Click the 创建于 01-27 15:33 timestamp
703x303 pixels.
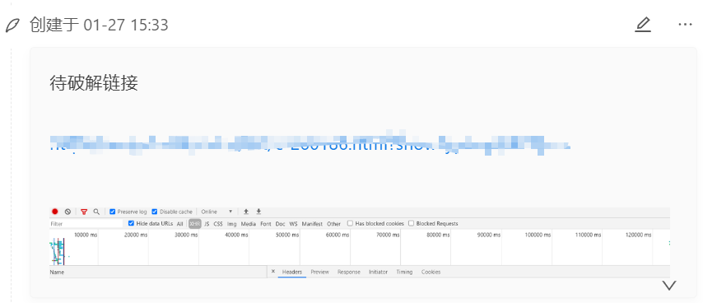(99, 25)
